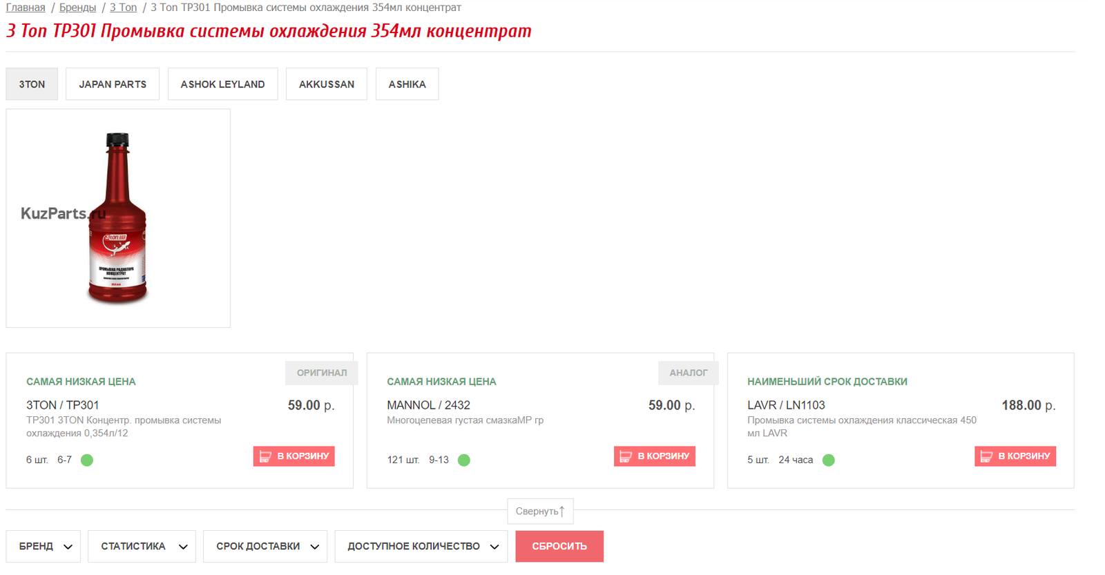Click the НАИМЕНЬШИЙ СРОК ДОСТАВКИ heading

[827, 382]
